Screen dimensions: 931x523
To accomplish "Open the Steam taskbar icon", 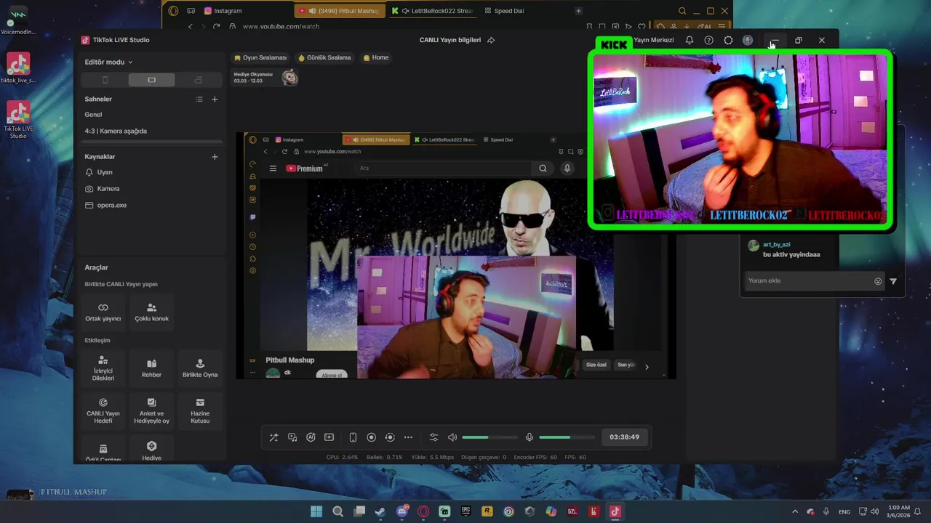I will (380, 511).
